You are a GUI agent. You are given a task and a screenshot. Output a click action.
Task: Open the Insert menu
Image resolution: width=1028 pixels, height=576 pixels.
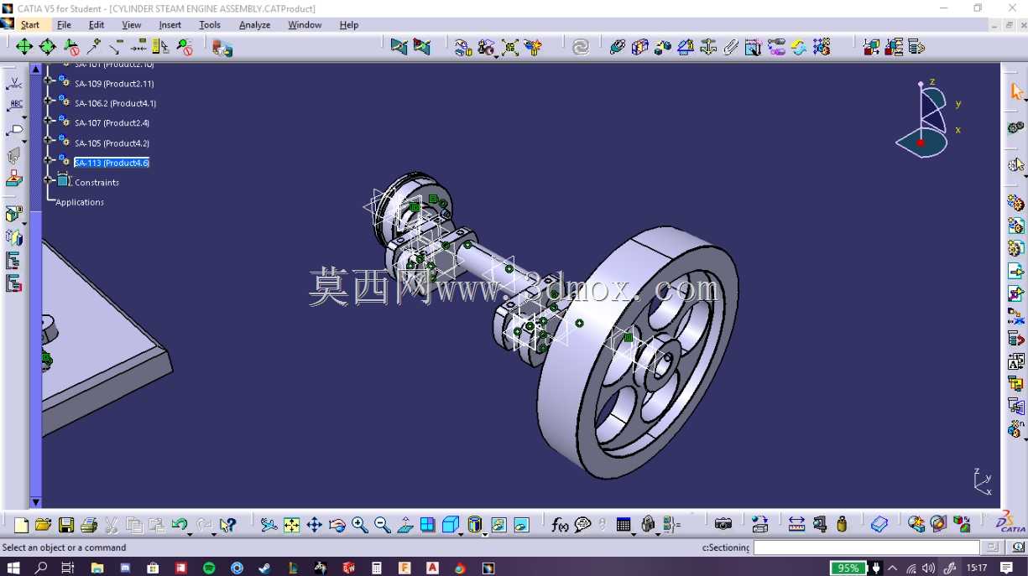pos(170,24)
